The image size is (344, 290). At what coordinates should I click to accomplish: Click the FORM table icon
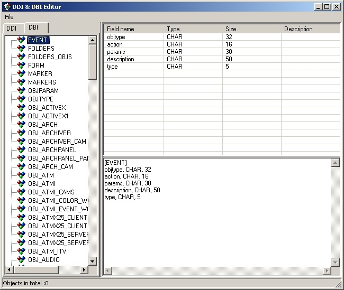(x=21, y=65)
